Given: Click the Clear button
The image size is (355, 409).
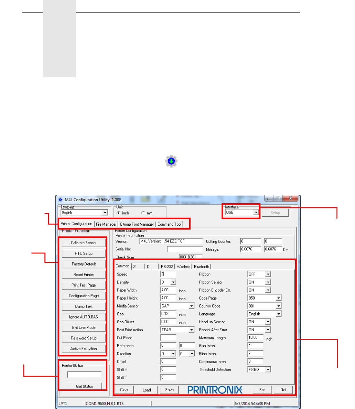Looking at the screenshot, I should (x=124, y=390).
